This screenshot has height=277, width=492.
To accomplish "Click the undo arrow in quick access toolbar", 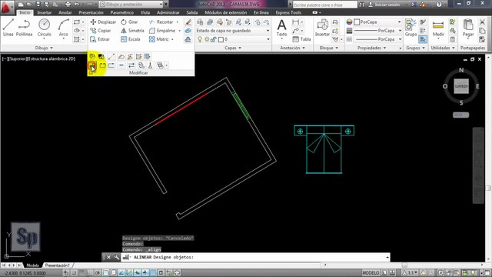I will pyautogui.click(x=77, y=5).
